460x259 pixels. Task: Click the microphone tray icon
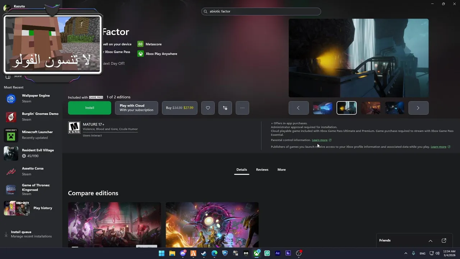(x=414, y=253)
